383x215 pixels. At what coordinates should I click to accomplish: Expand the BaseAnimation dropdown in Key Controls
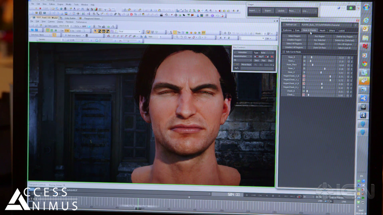click(x=243, y=56)
